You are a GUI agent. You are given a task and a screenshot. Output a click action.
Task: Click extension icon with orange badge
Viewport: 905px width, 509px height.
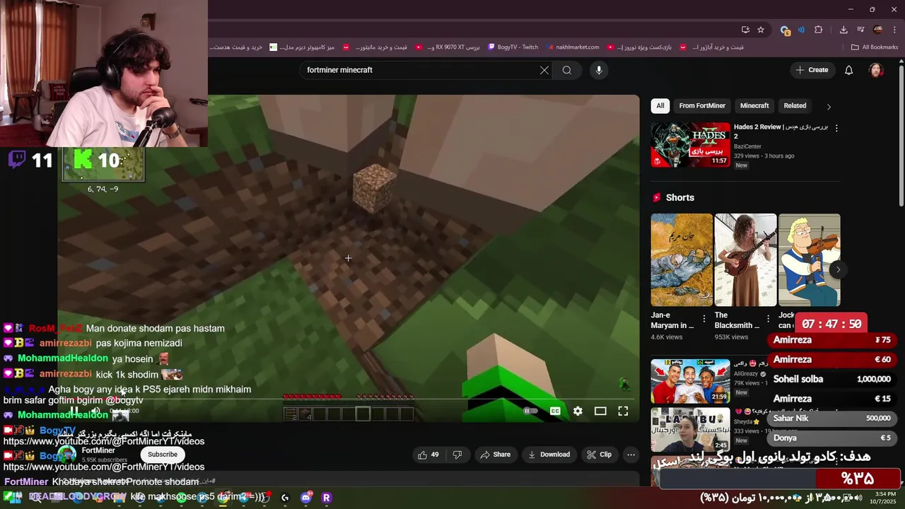pos(785,30)
